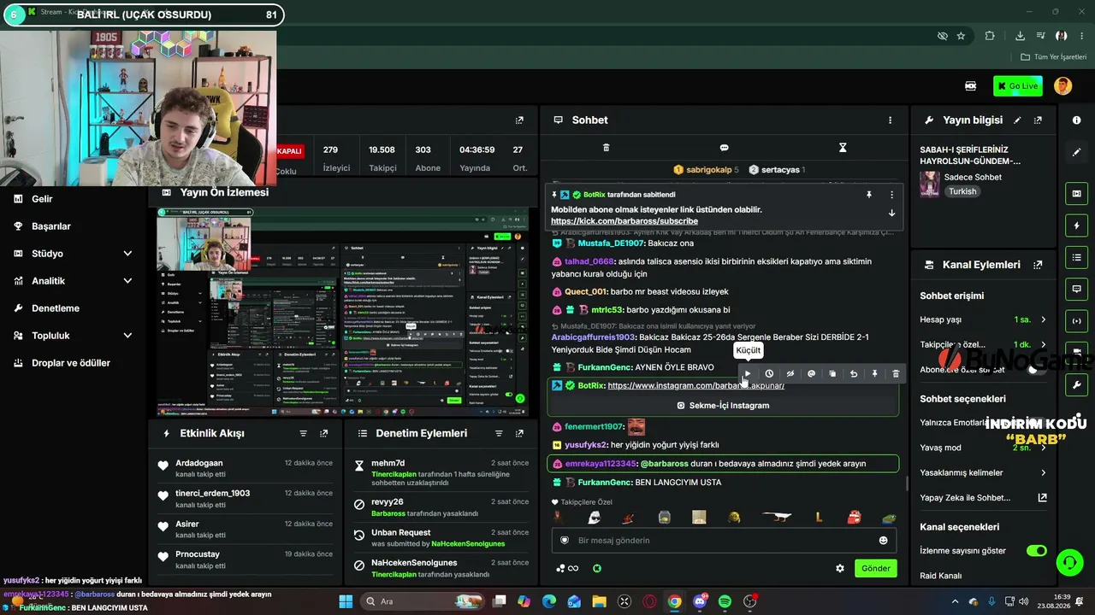Click the Sekme-İçi Instagram button
The height and width of the screenshot is (615, 1095).
coord(723,406)
